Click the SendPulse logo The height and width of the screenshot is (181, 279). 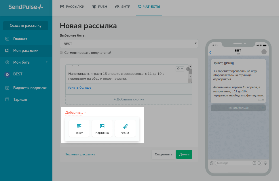(26, 7)
